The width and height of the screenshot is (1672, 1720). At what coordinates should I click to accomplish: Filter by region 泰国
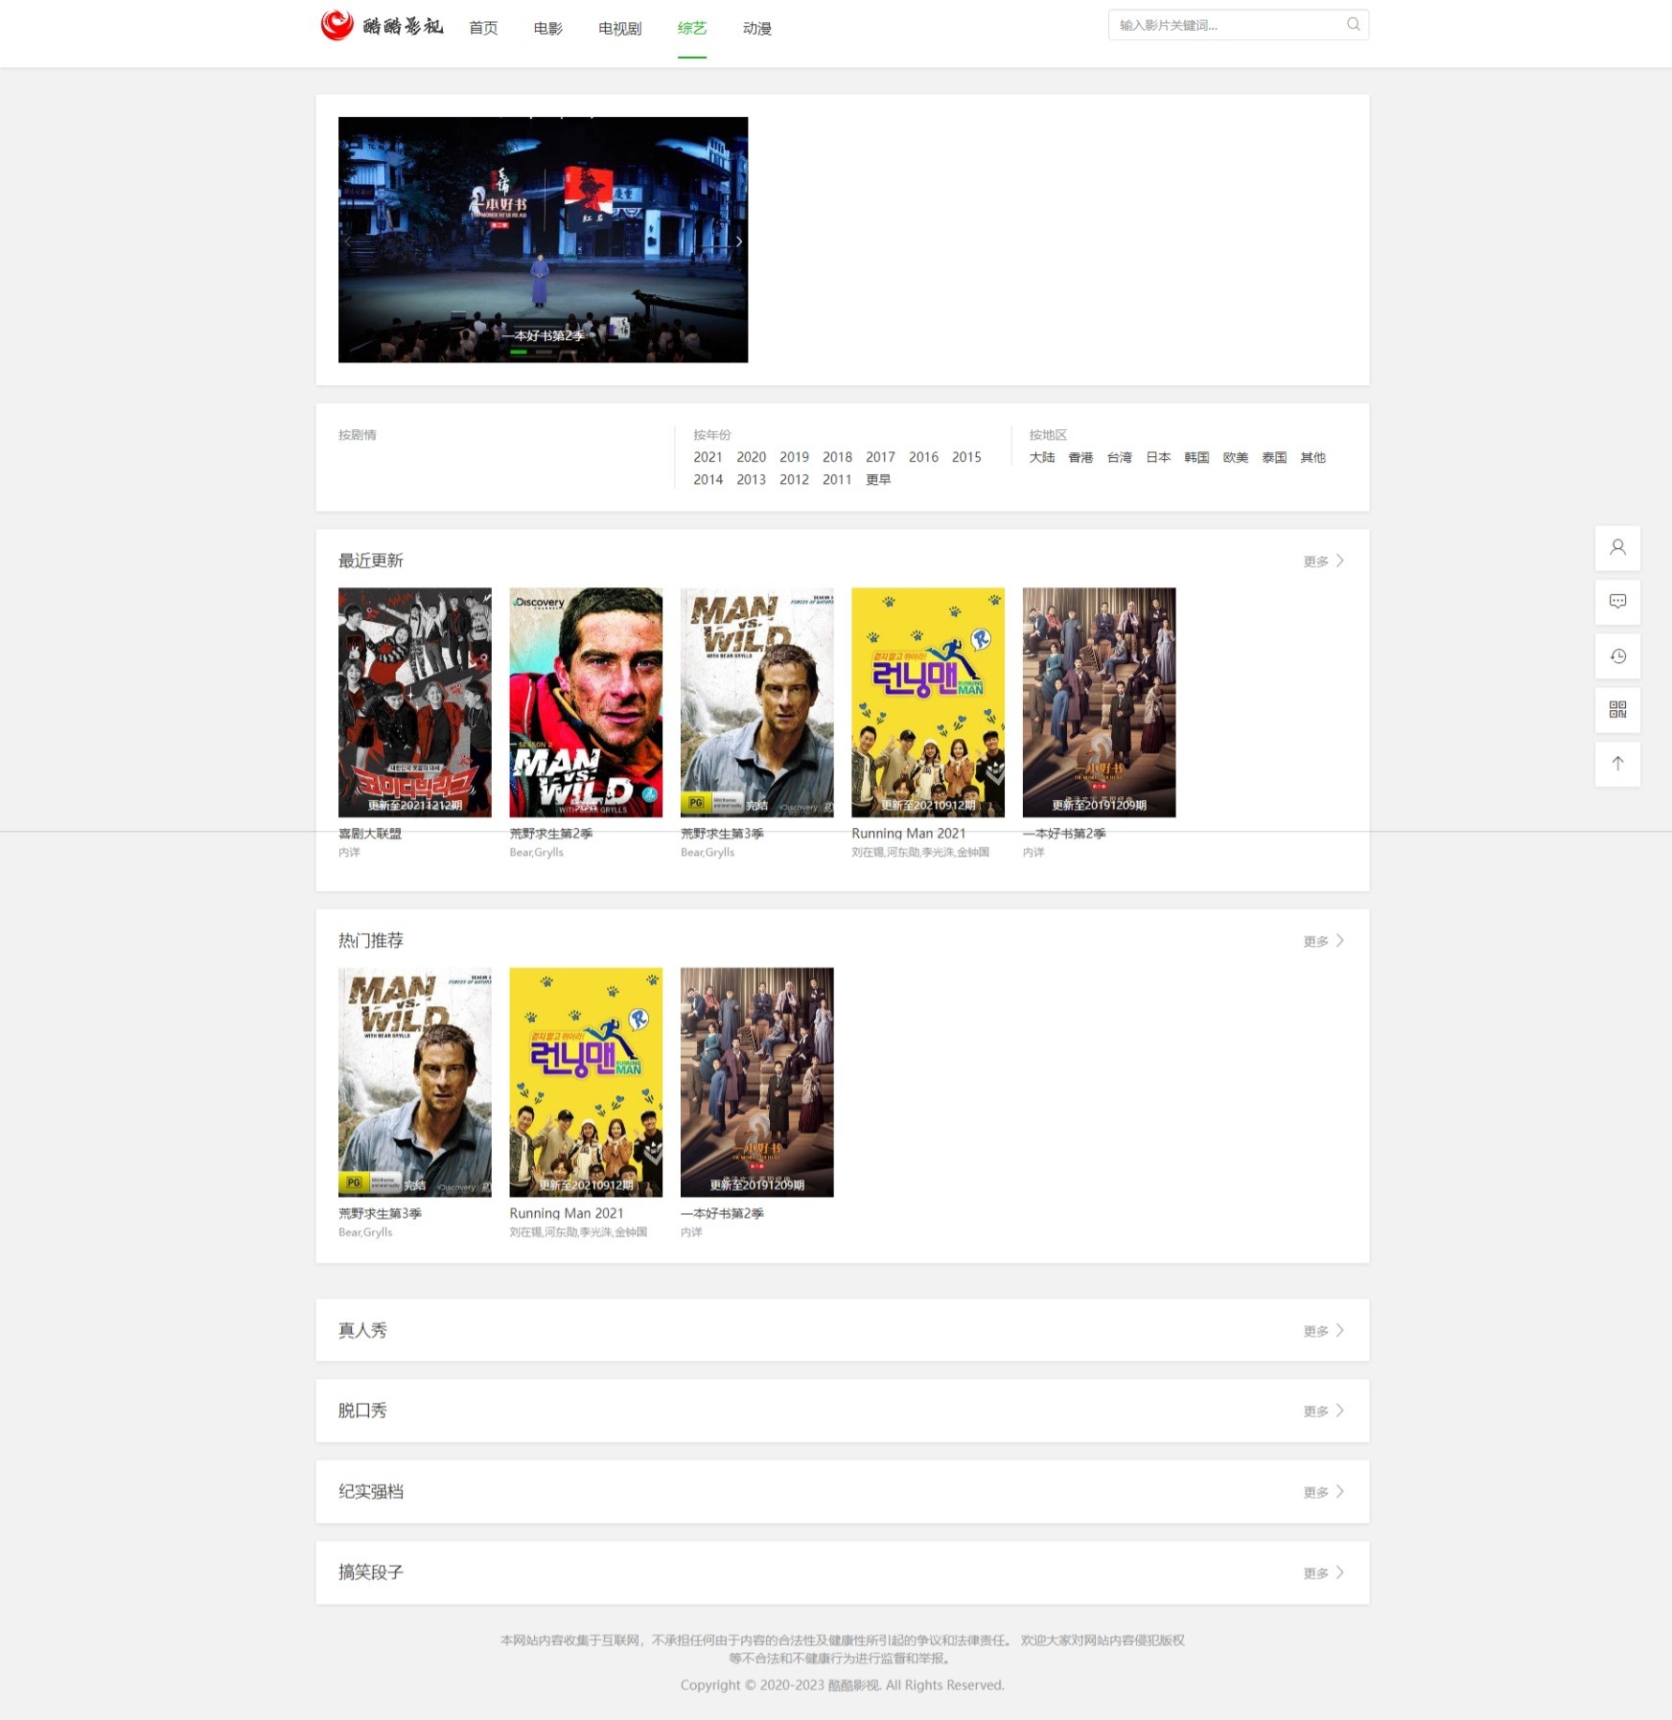tap(1274, 458)
